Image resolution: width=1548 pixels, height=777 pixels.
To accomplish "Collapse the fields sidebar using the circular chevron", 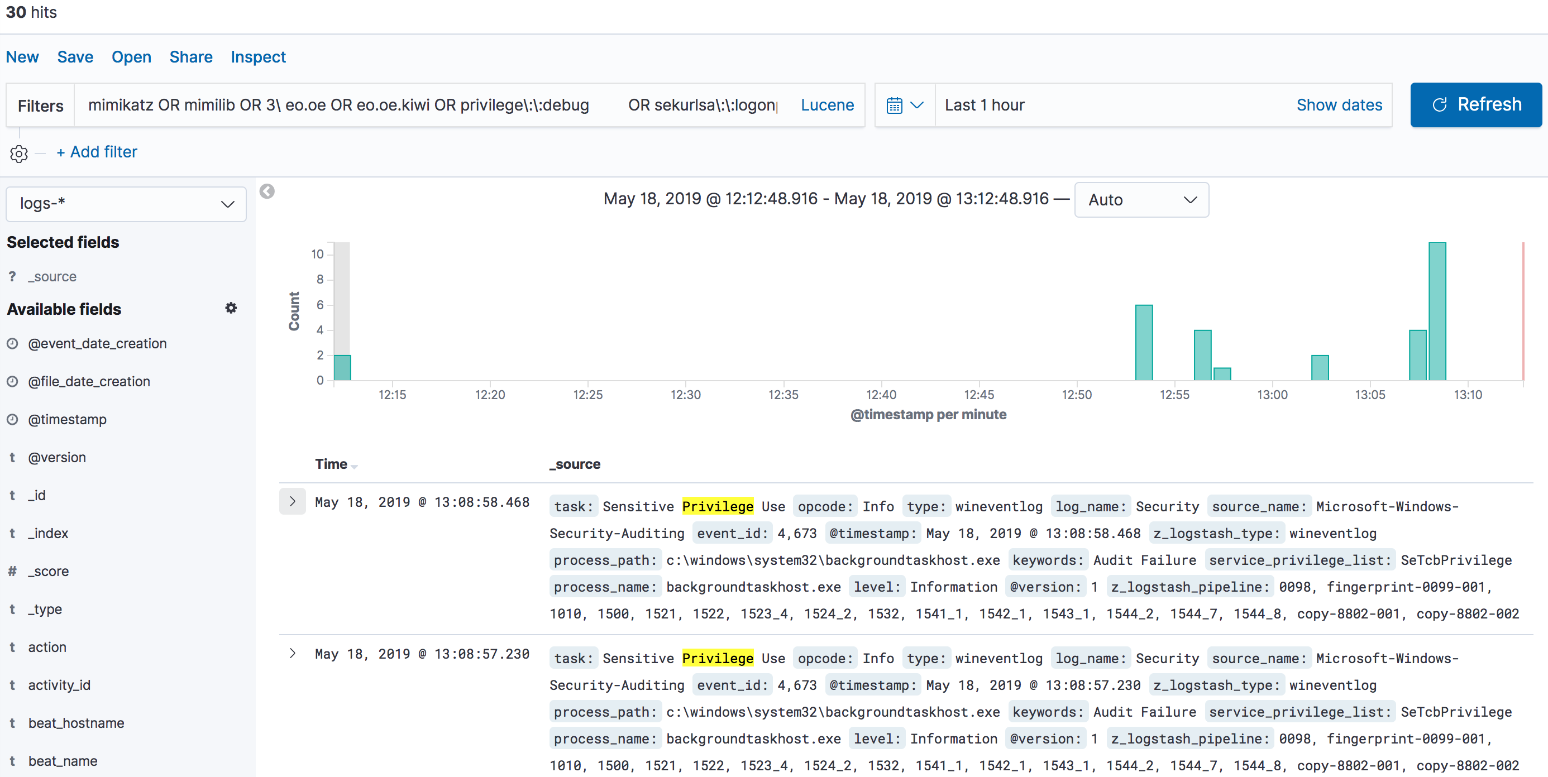I will pos(267,191).
